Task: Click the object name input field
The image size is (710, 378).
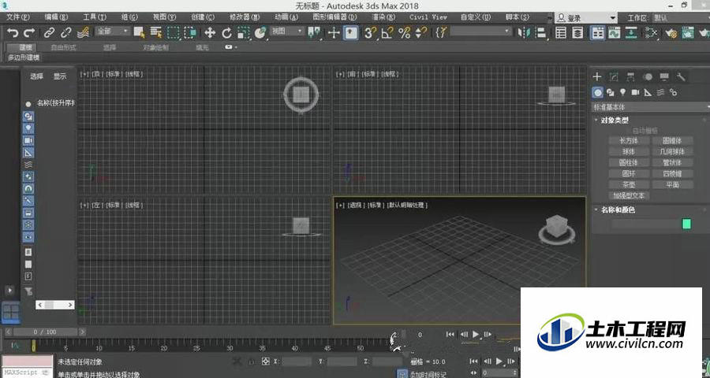Action: (x=646, y=224)
